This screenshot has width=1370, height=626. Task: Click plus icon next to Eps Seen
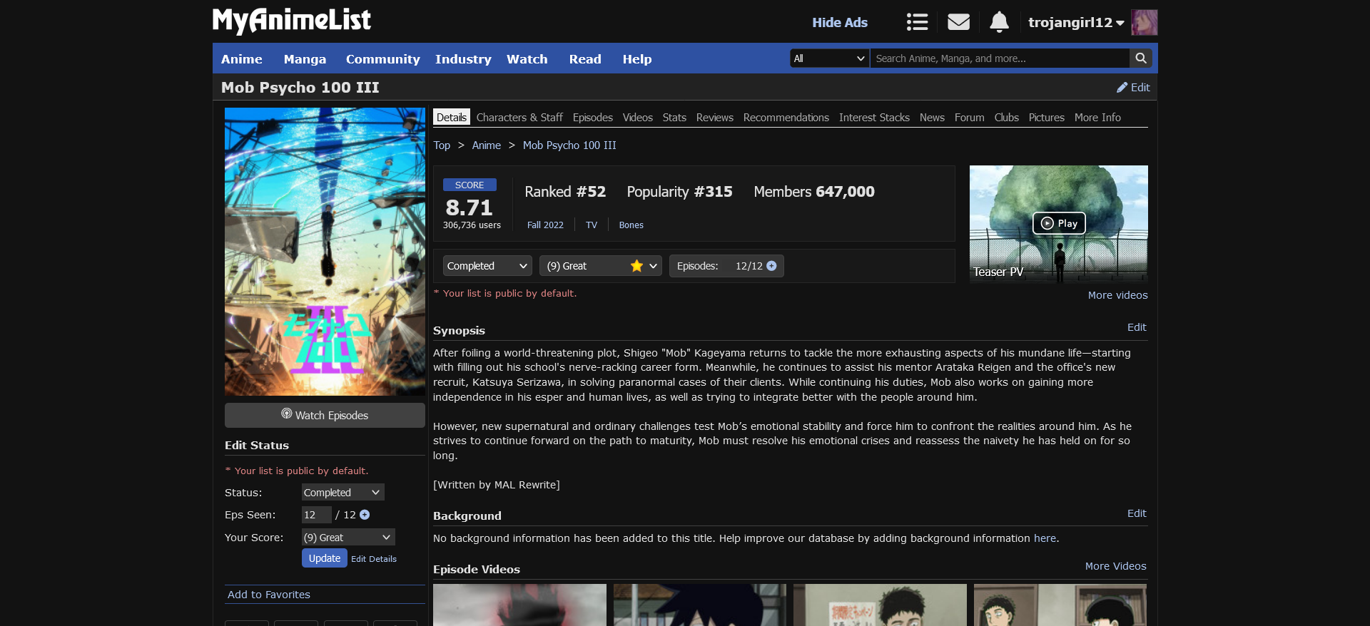[x=365, y=515]
